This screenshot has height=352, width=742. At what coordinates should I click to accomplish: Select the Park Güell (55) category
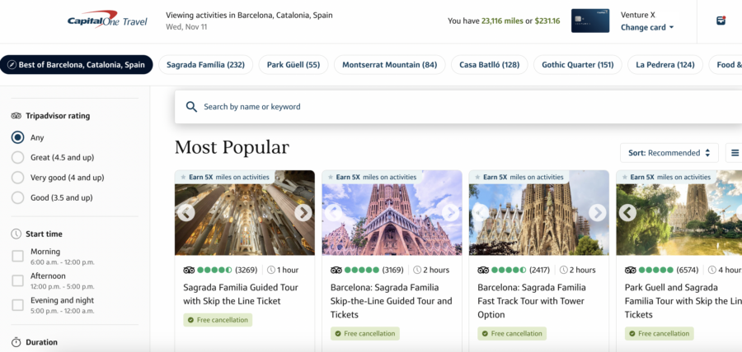pos(294,65)
